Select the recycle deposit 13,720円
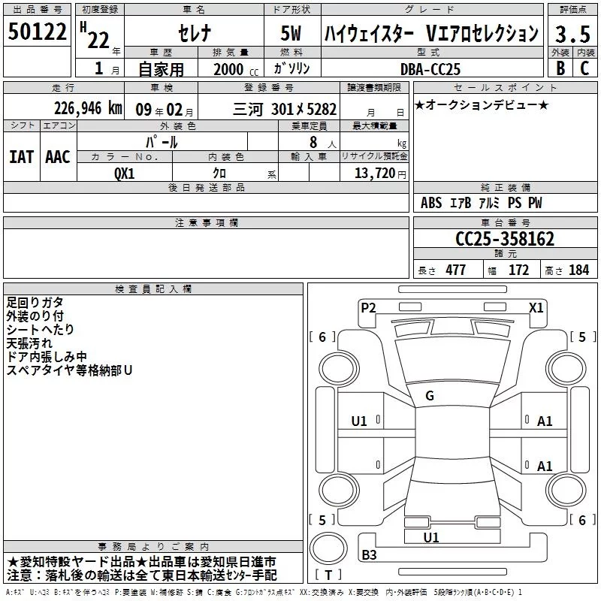 coord(380,174)
